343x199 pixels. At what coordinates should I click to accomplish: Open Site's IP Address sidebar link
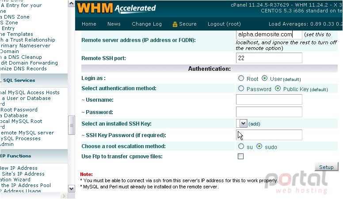(22, 174)
